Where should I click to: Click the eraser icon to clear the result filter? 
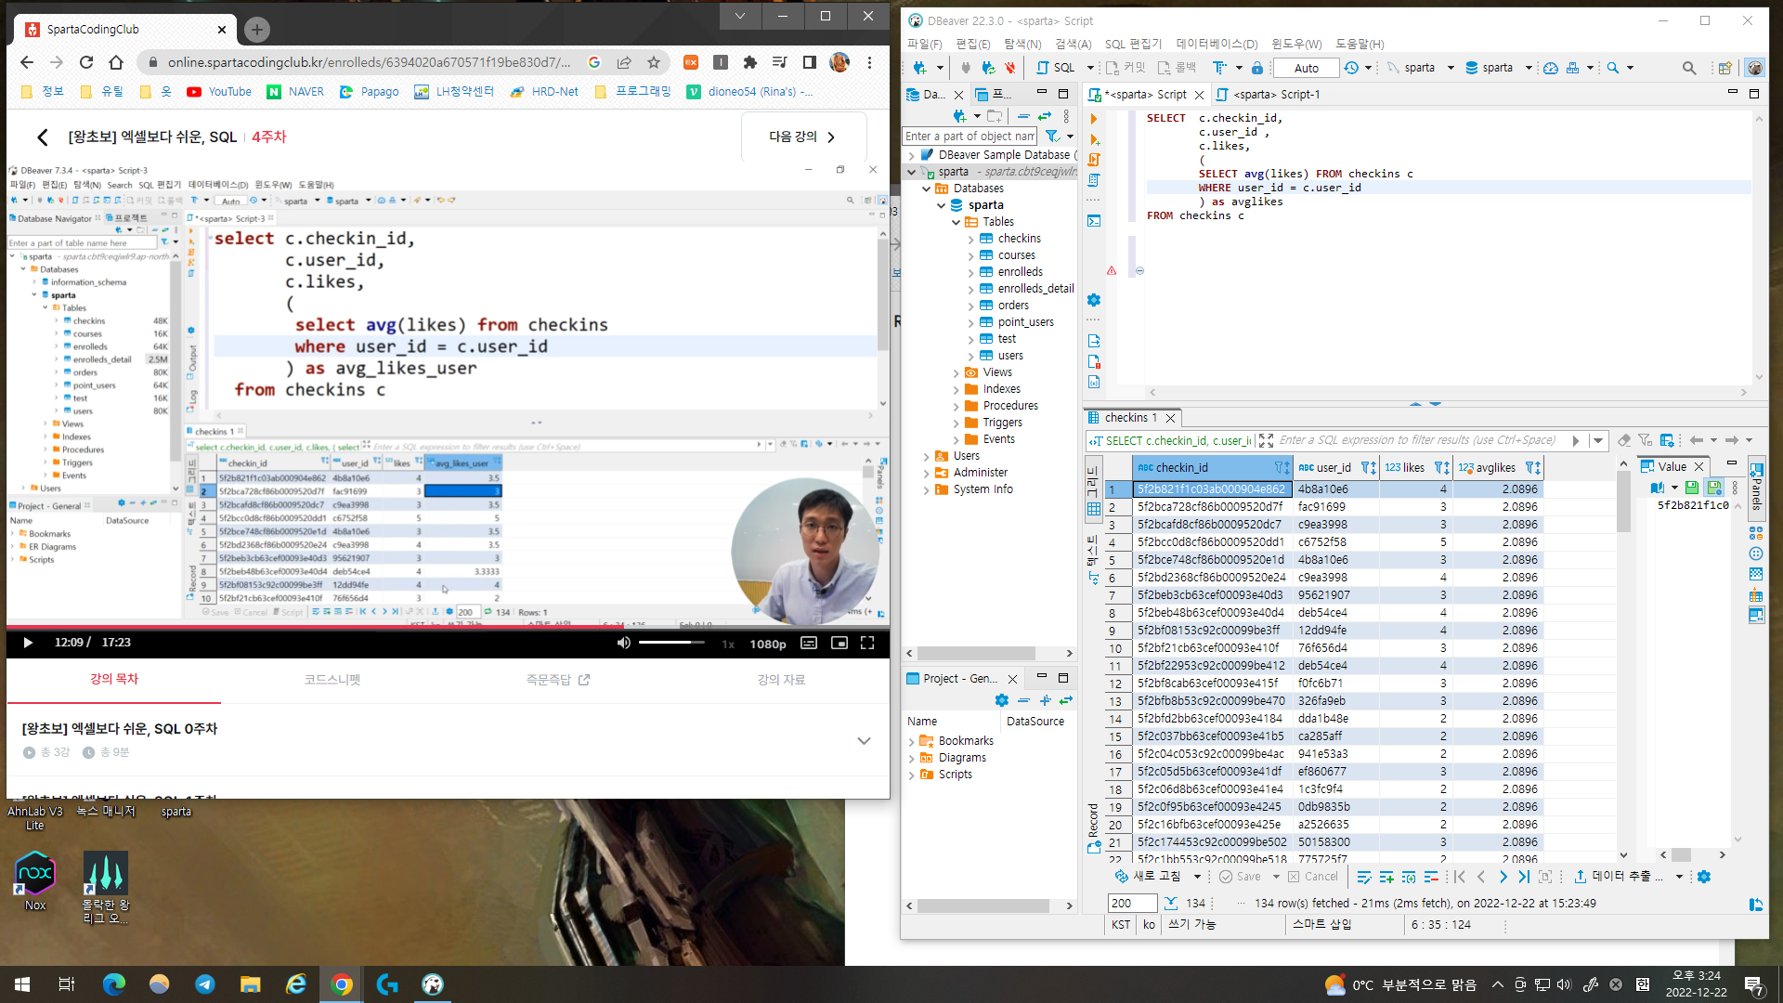(x=1623, y=440)
